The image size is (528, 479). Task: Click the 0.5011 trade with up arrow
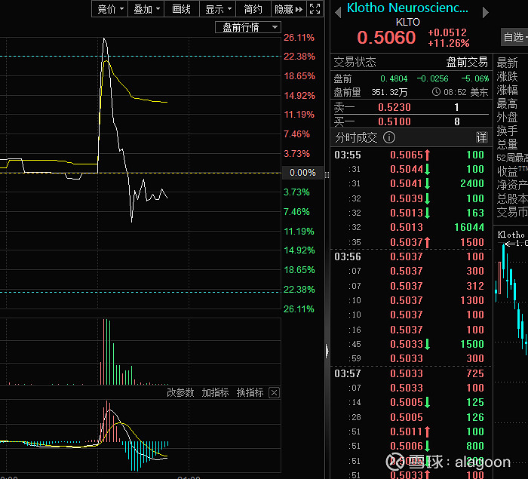click(411, 431)
